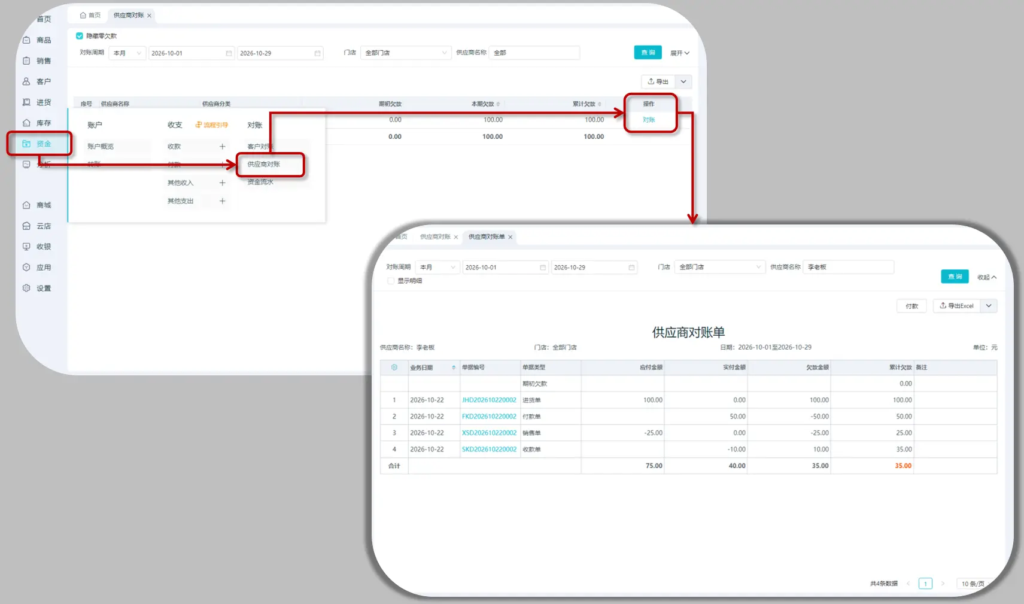Image resolution: width=1024 pixels, height=604 pixels.
Task: Click the plus icon next to 收款
Action: pos(222,147)
